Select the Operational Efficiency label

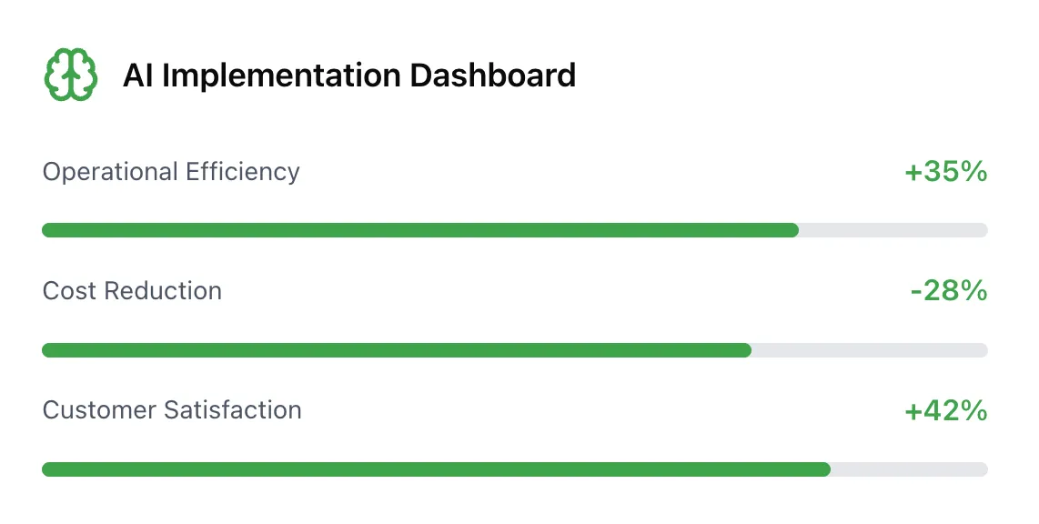(171, 172)
